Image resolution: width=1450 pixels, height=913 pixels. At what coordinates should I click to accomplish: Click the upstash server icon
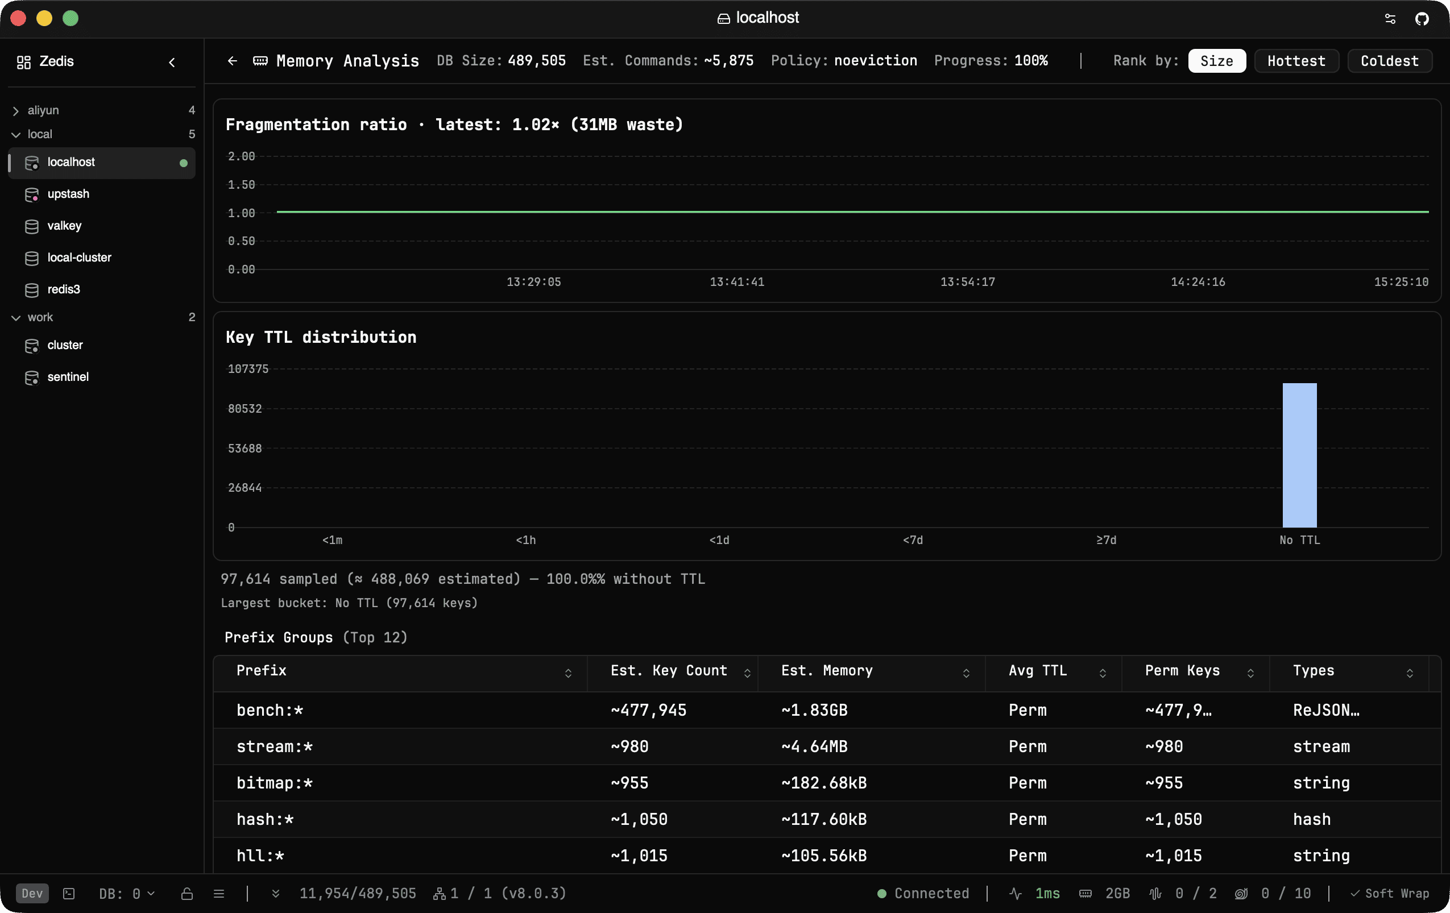point(32,194)
